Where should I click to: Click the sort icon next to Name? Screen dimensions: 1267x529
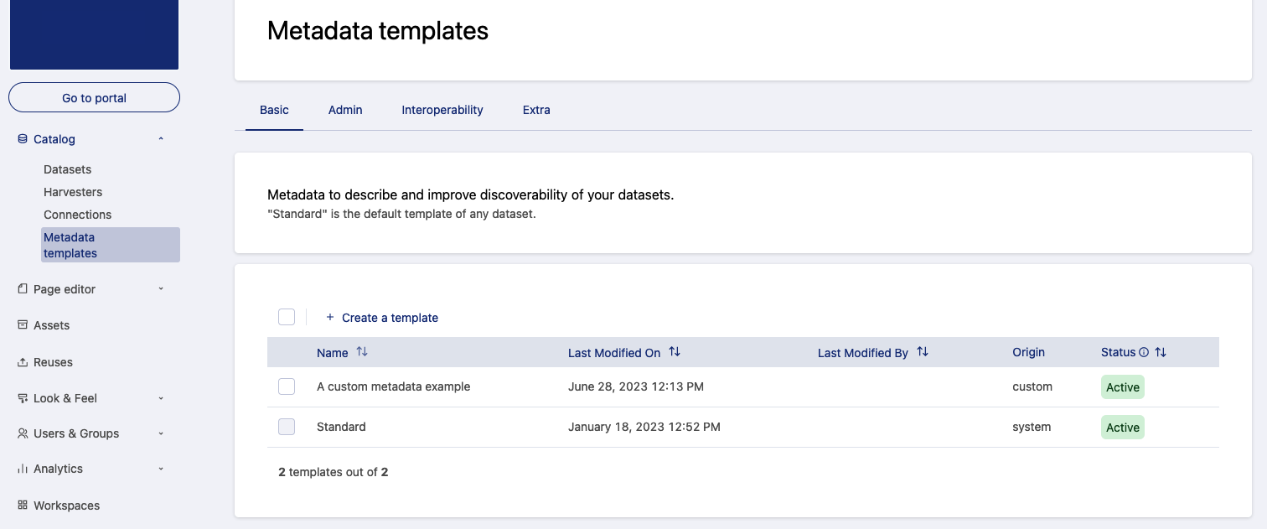point(362,352)
